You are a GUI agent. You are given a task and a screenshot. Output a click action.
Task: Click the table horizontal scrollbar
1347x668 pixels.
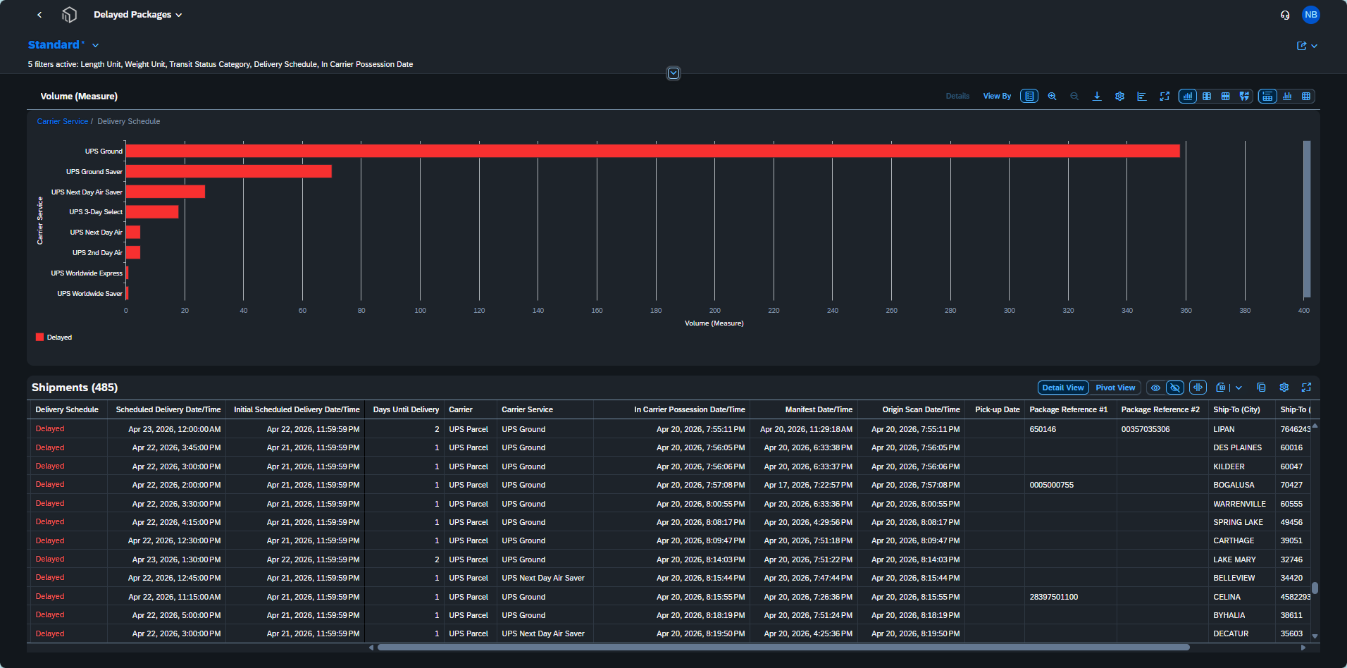[783, 647]
